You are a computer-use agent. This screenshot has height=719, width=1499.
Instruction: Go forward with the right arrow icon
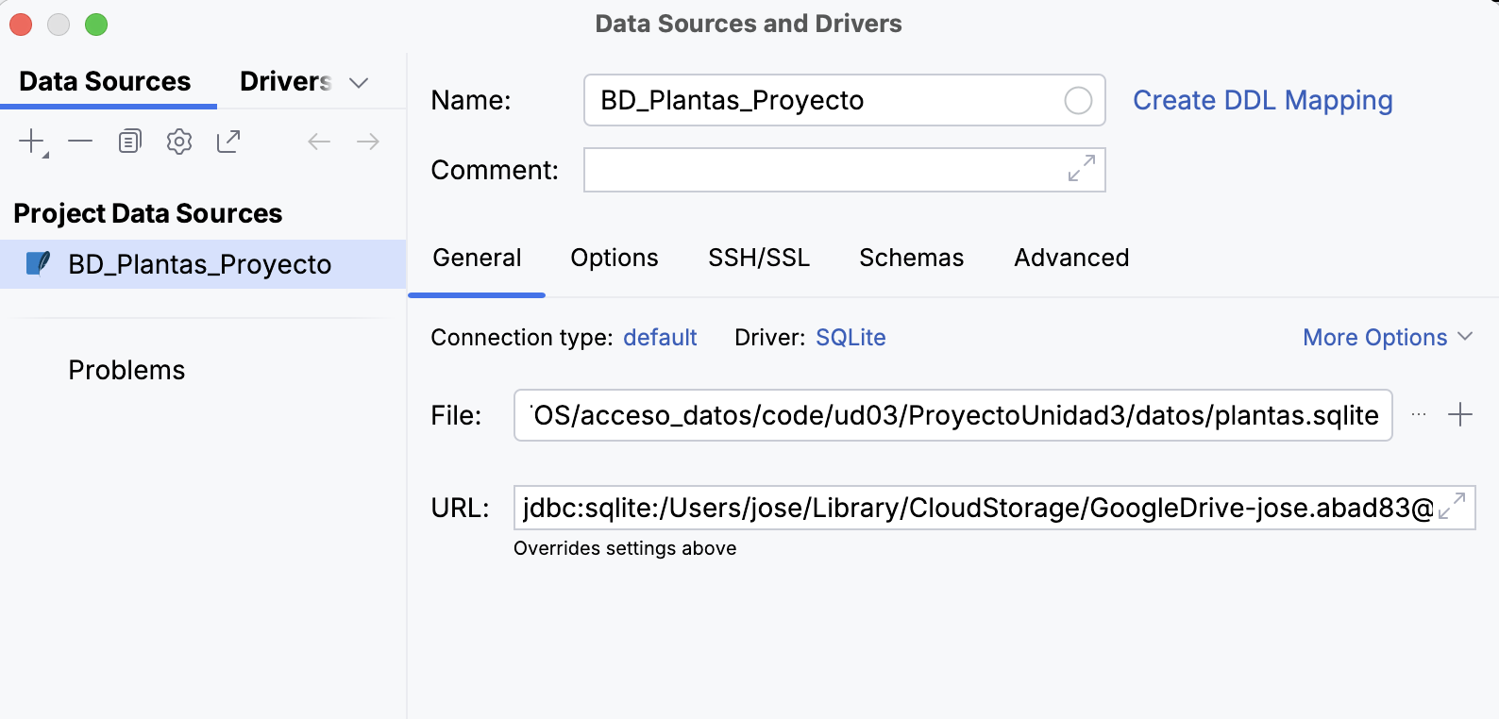pyautogui.click(x=368, y=142)
